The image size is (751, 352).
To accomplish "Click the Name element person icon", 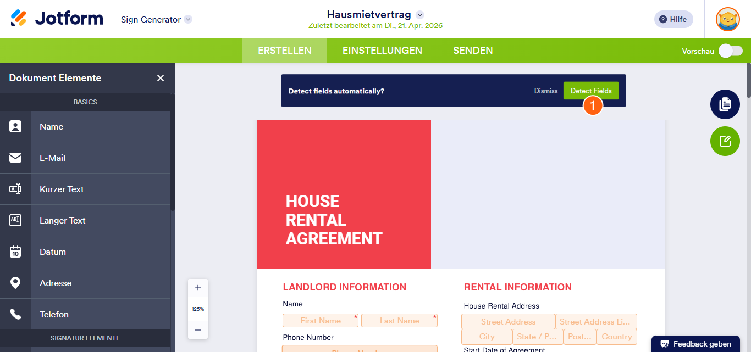I will point(15,127).
